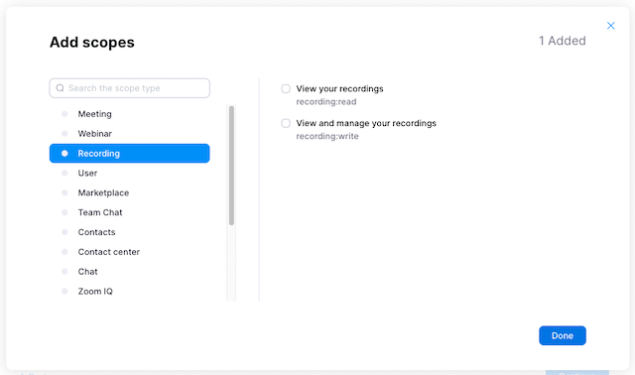Click the dot beside Webinar

coord(64,134)
